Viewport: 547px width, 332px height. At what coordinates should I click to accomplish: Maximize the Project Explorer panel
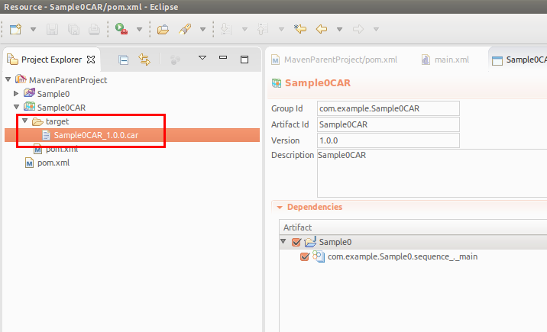tap(244, 59)
